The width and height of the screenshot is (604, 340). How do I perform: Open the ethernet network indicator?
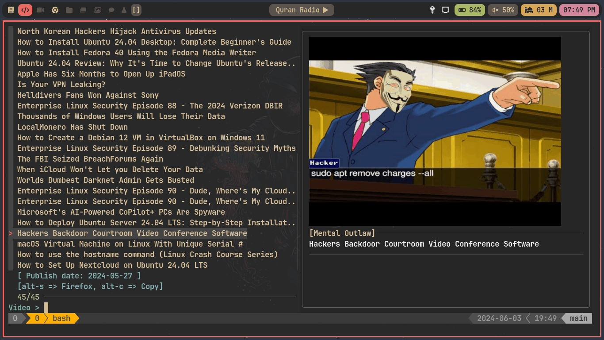(x=446, y=10)
